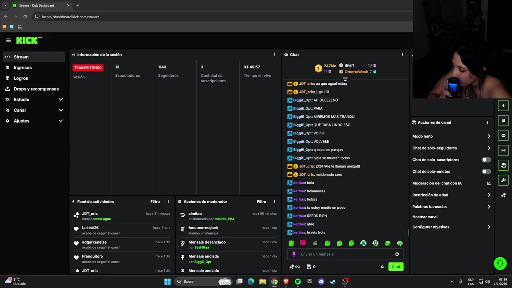Open a new browser tab
Viewport: 512px width, 288px height.
(x=78, y=6)
